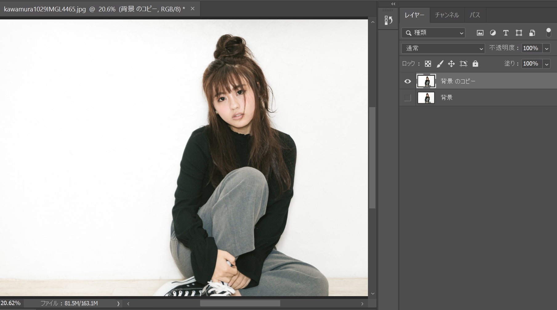Image resolution: width=557 pixels, height=310 pixels.
Task: Click the vertical scrollbar down arrow
Action: pyautogui.click(x=373, y=294)
